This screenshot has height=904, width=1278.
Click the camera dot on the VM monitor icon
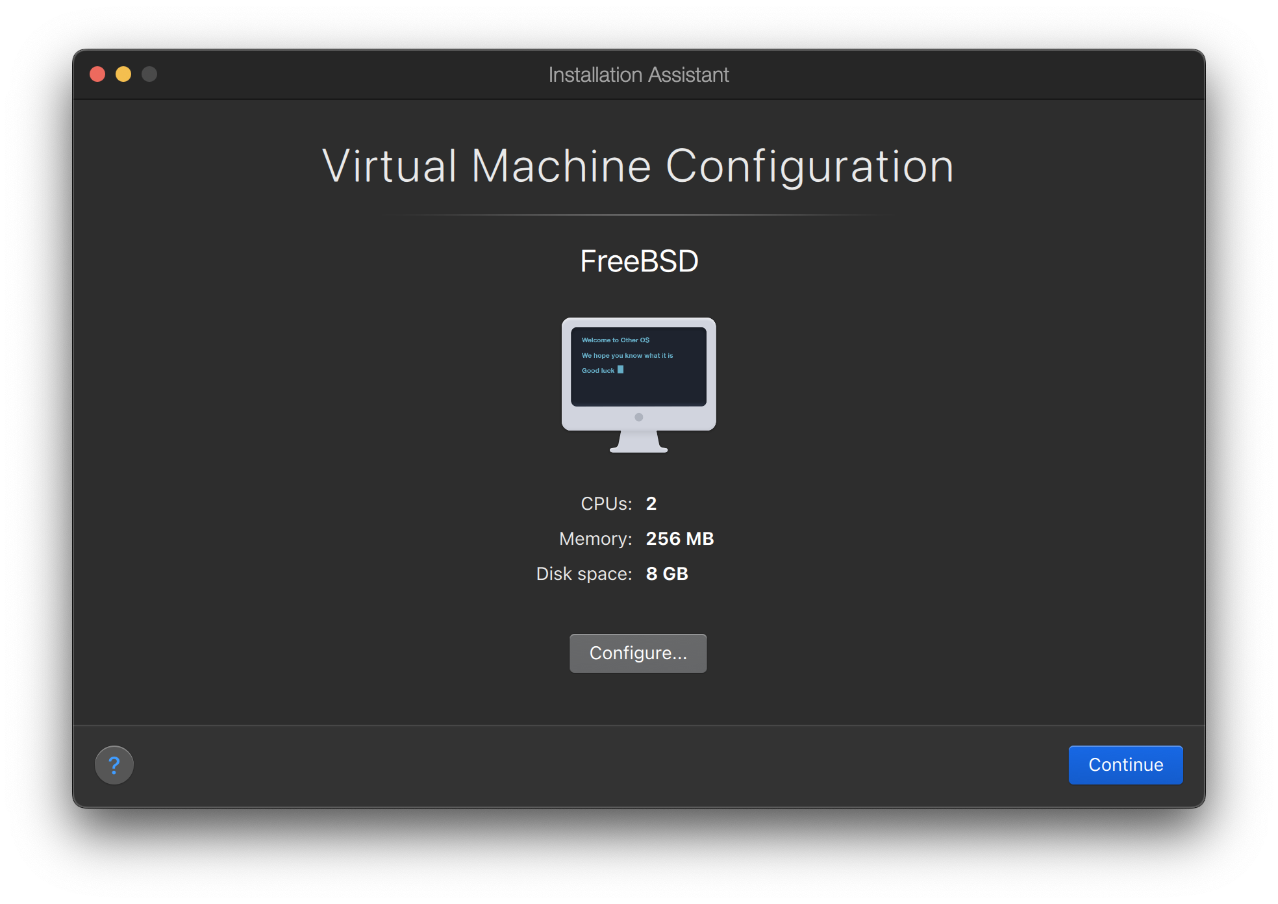[638, 416]
